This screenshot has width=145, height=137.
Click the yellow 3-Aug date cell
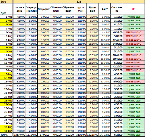6,24
